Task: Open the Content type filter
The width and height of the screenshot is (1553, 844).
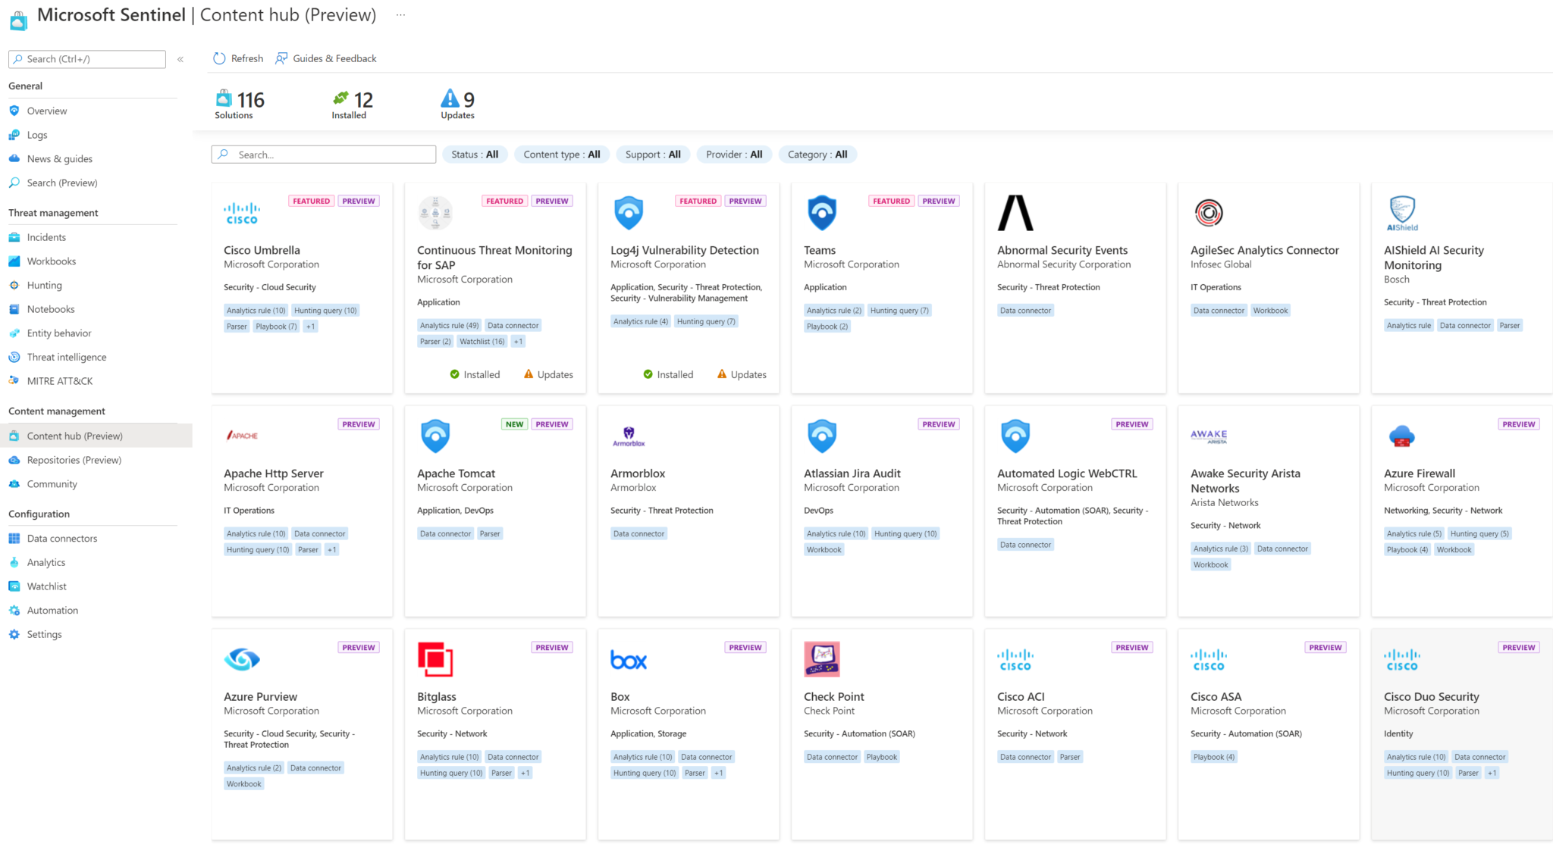Action: click(561, 154)
